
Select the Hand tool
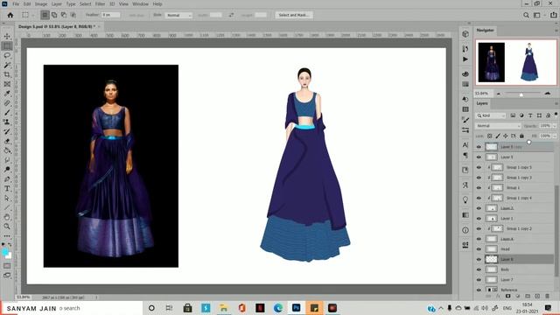(7, 217)
